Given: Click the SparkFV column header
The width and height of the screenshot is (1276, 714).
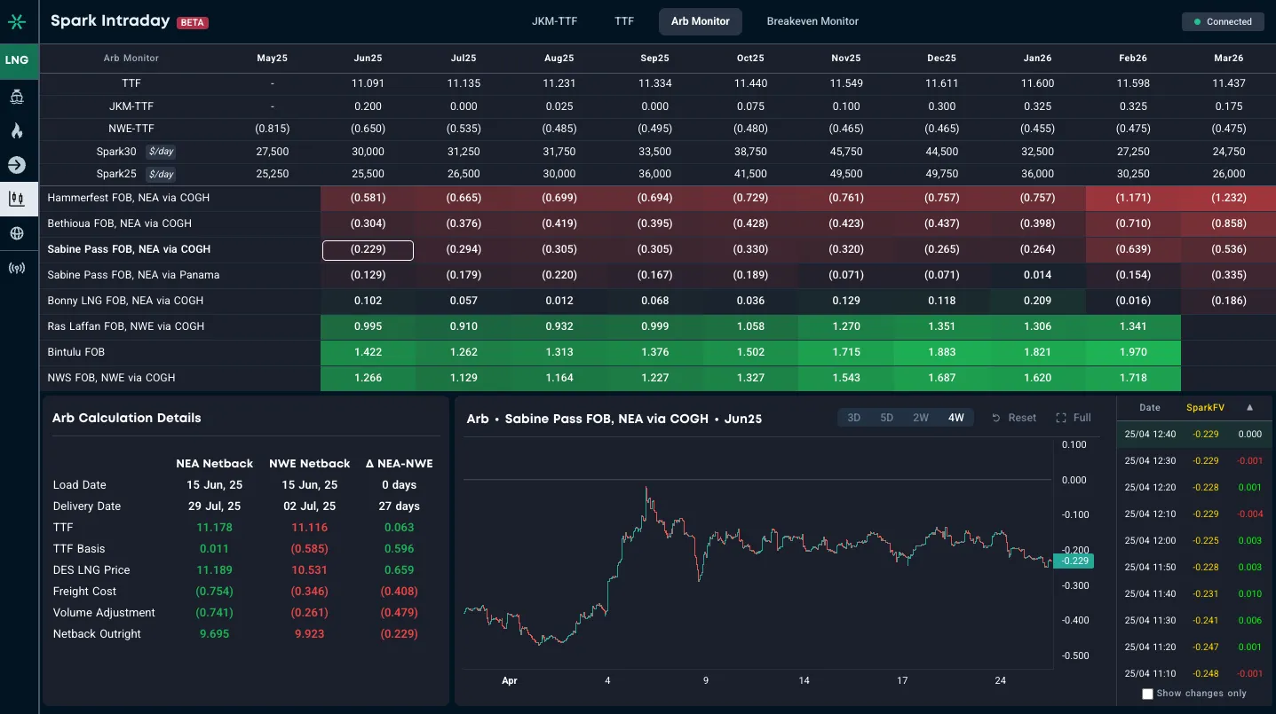Looking at the screenshot, I should [x=1205, y=408].
